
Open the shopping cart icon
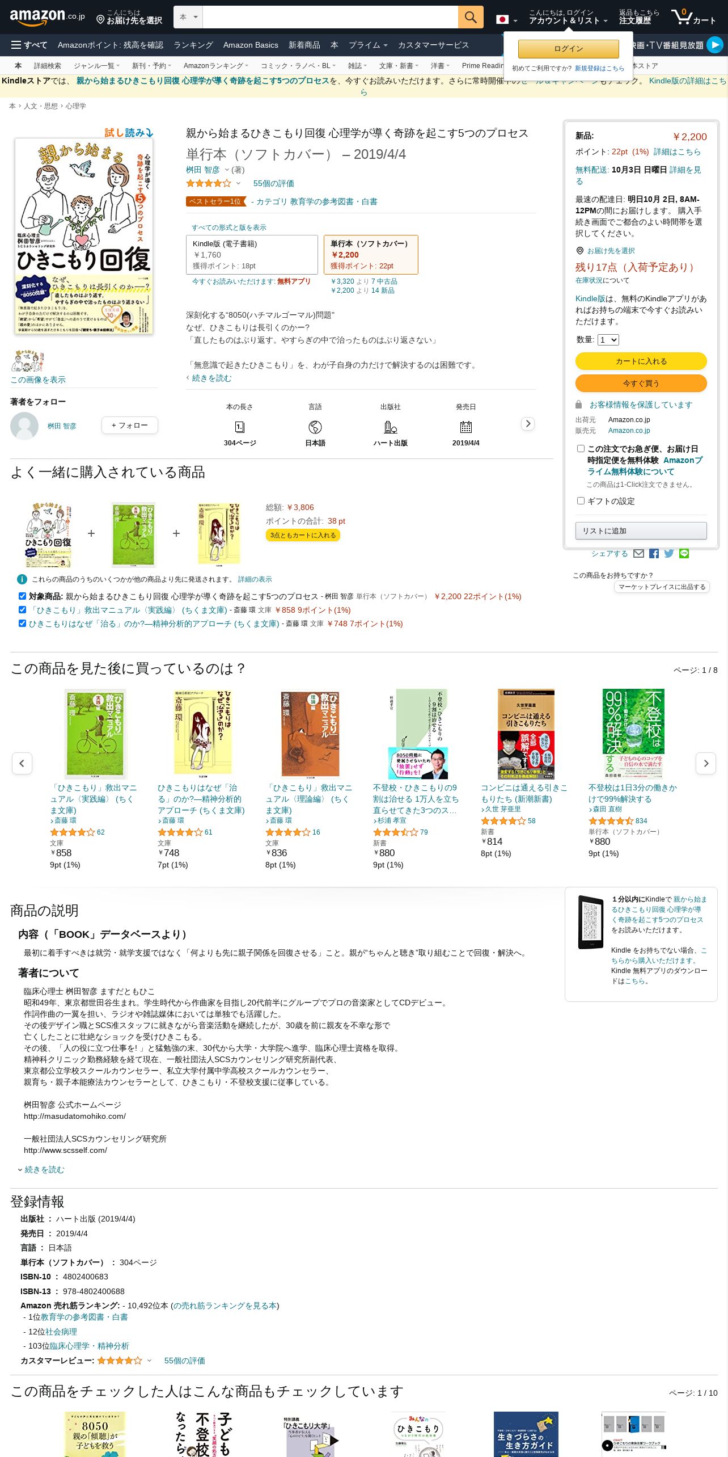pos(694,17)
